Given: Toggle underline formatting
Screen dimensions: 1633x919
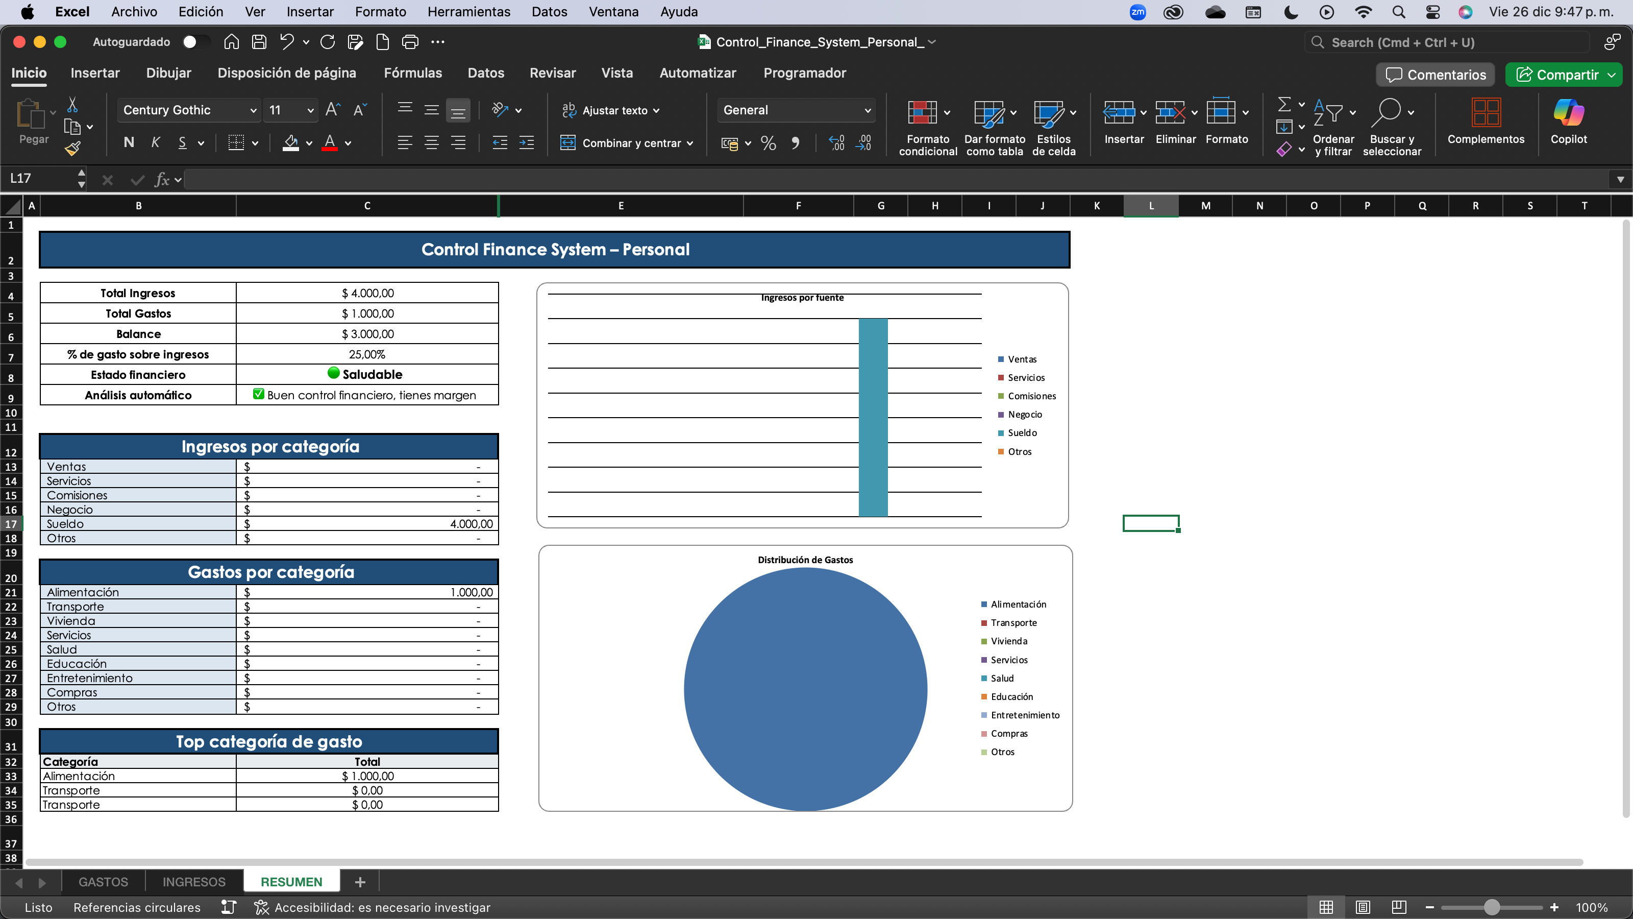Looking at the screenshot, I should (183, 142).
